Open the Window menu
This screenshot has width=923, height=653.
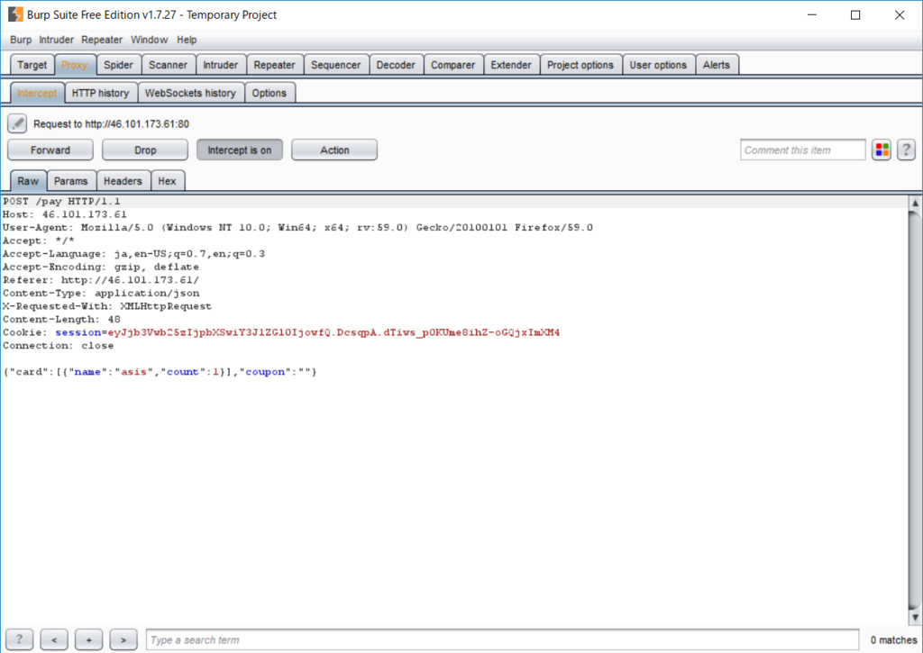click(x=149, y=40)
